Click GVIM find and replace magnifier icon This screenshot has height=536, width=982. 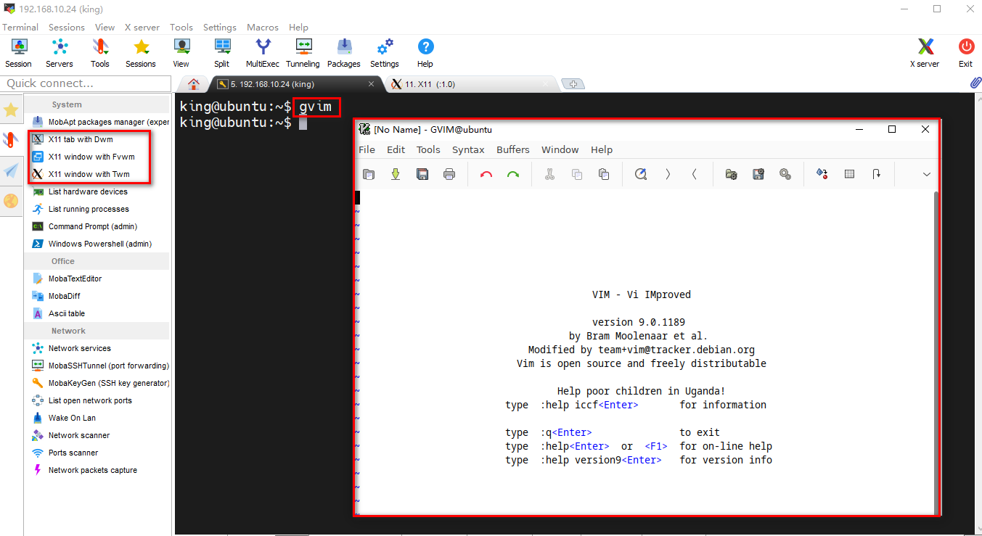tap(641, 174)
